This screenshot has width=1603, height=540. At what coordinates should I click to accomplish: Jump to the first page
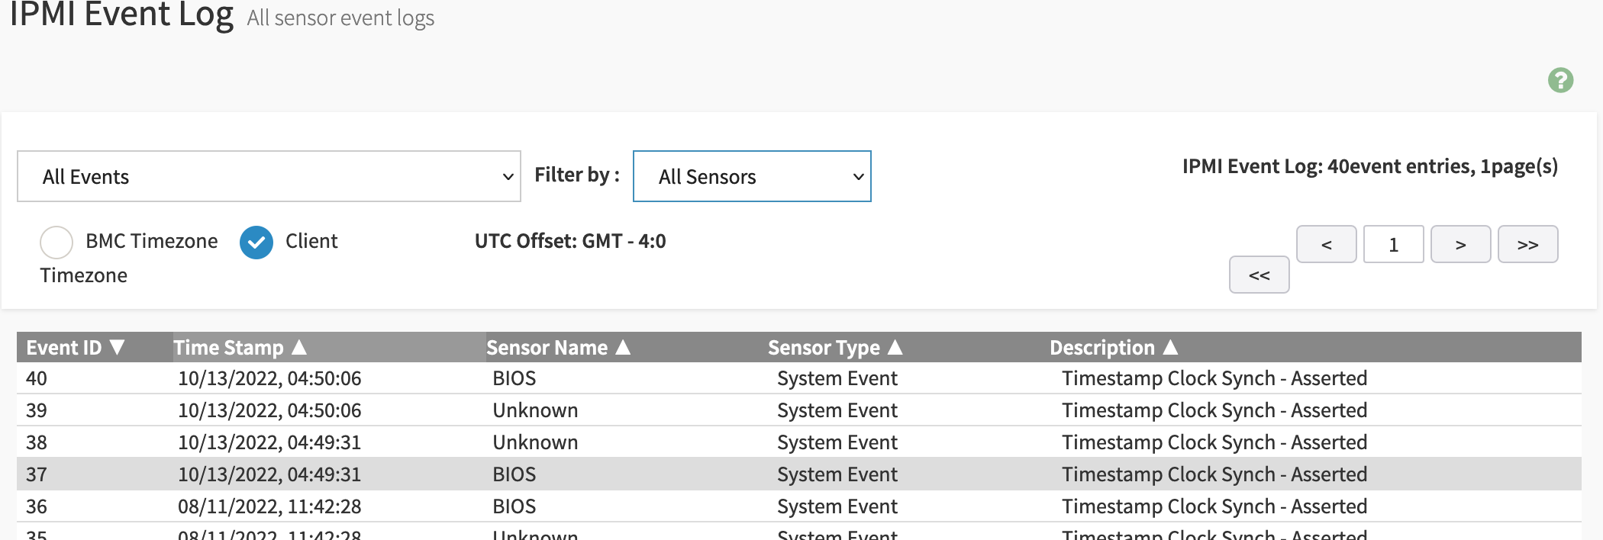click(x=1259, y=275)
